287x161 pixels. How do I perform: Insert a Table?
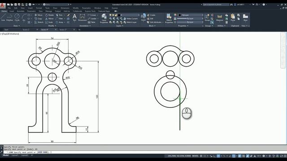(91, 22)
